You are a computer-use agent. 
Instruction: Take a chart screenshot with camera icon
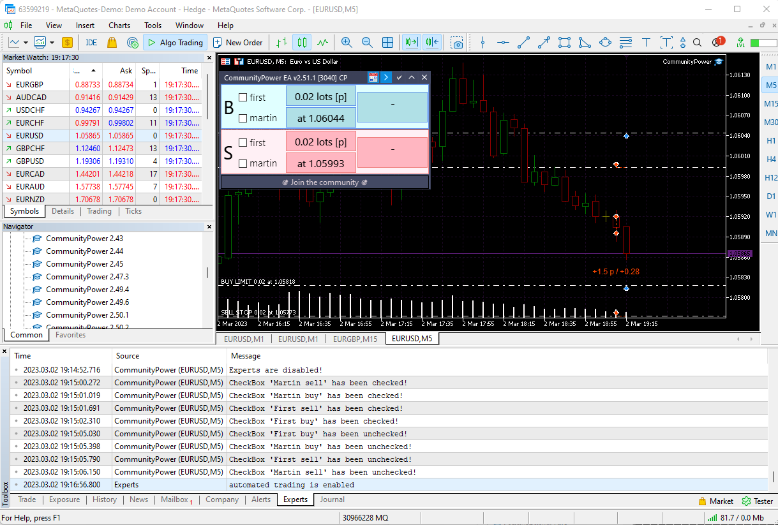457,43
